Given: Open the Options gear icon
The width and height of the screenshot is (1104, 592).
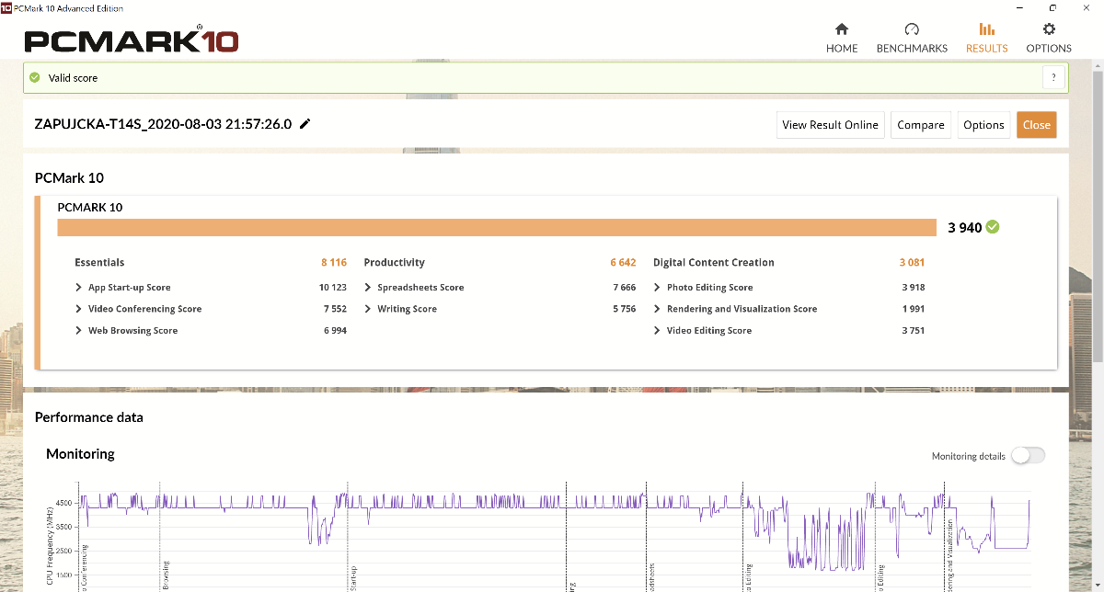Looking at the screenshot, I should (x=1049, y=29).
